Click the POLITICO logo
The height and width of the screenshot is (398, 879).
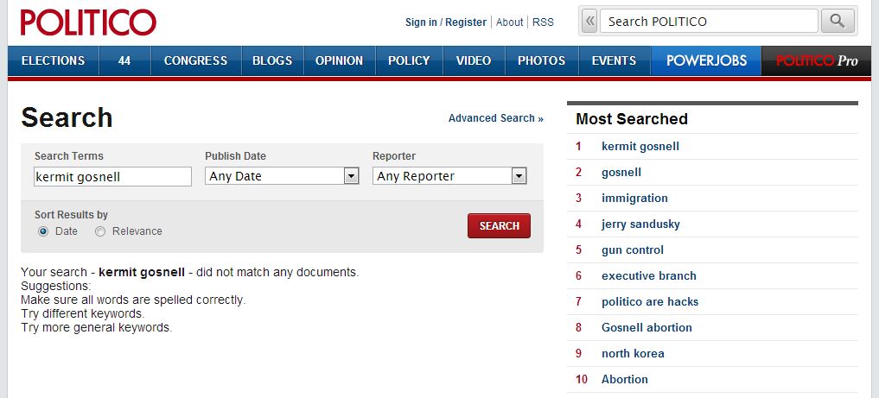point(88,22)
